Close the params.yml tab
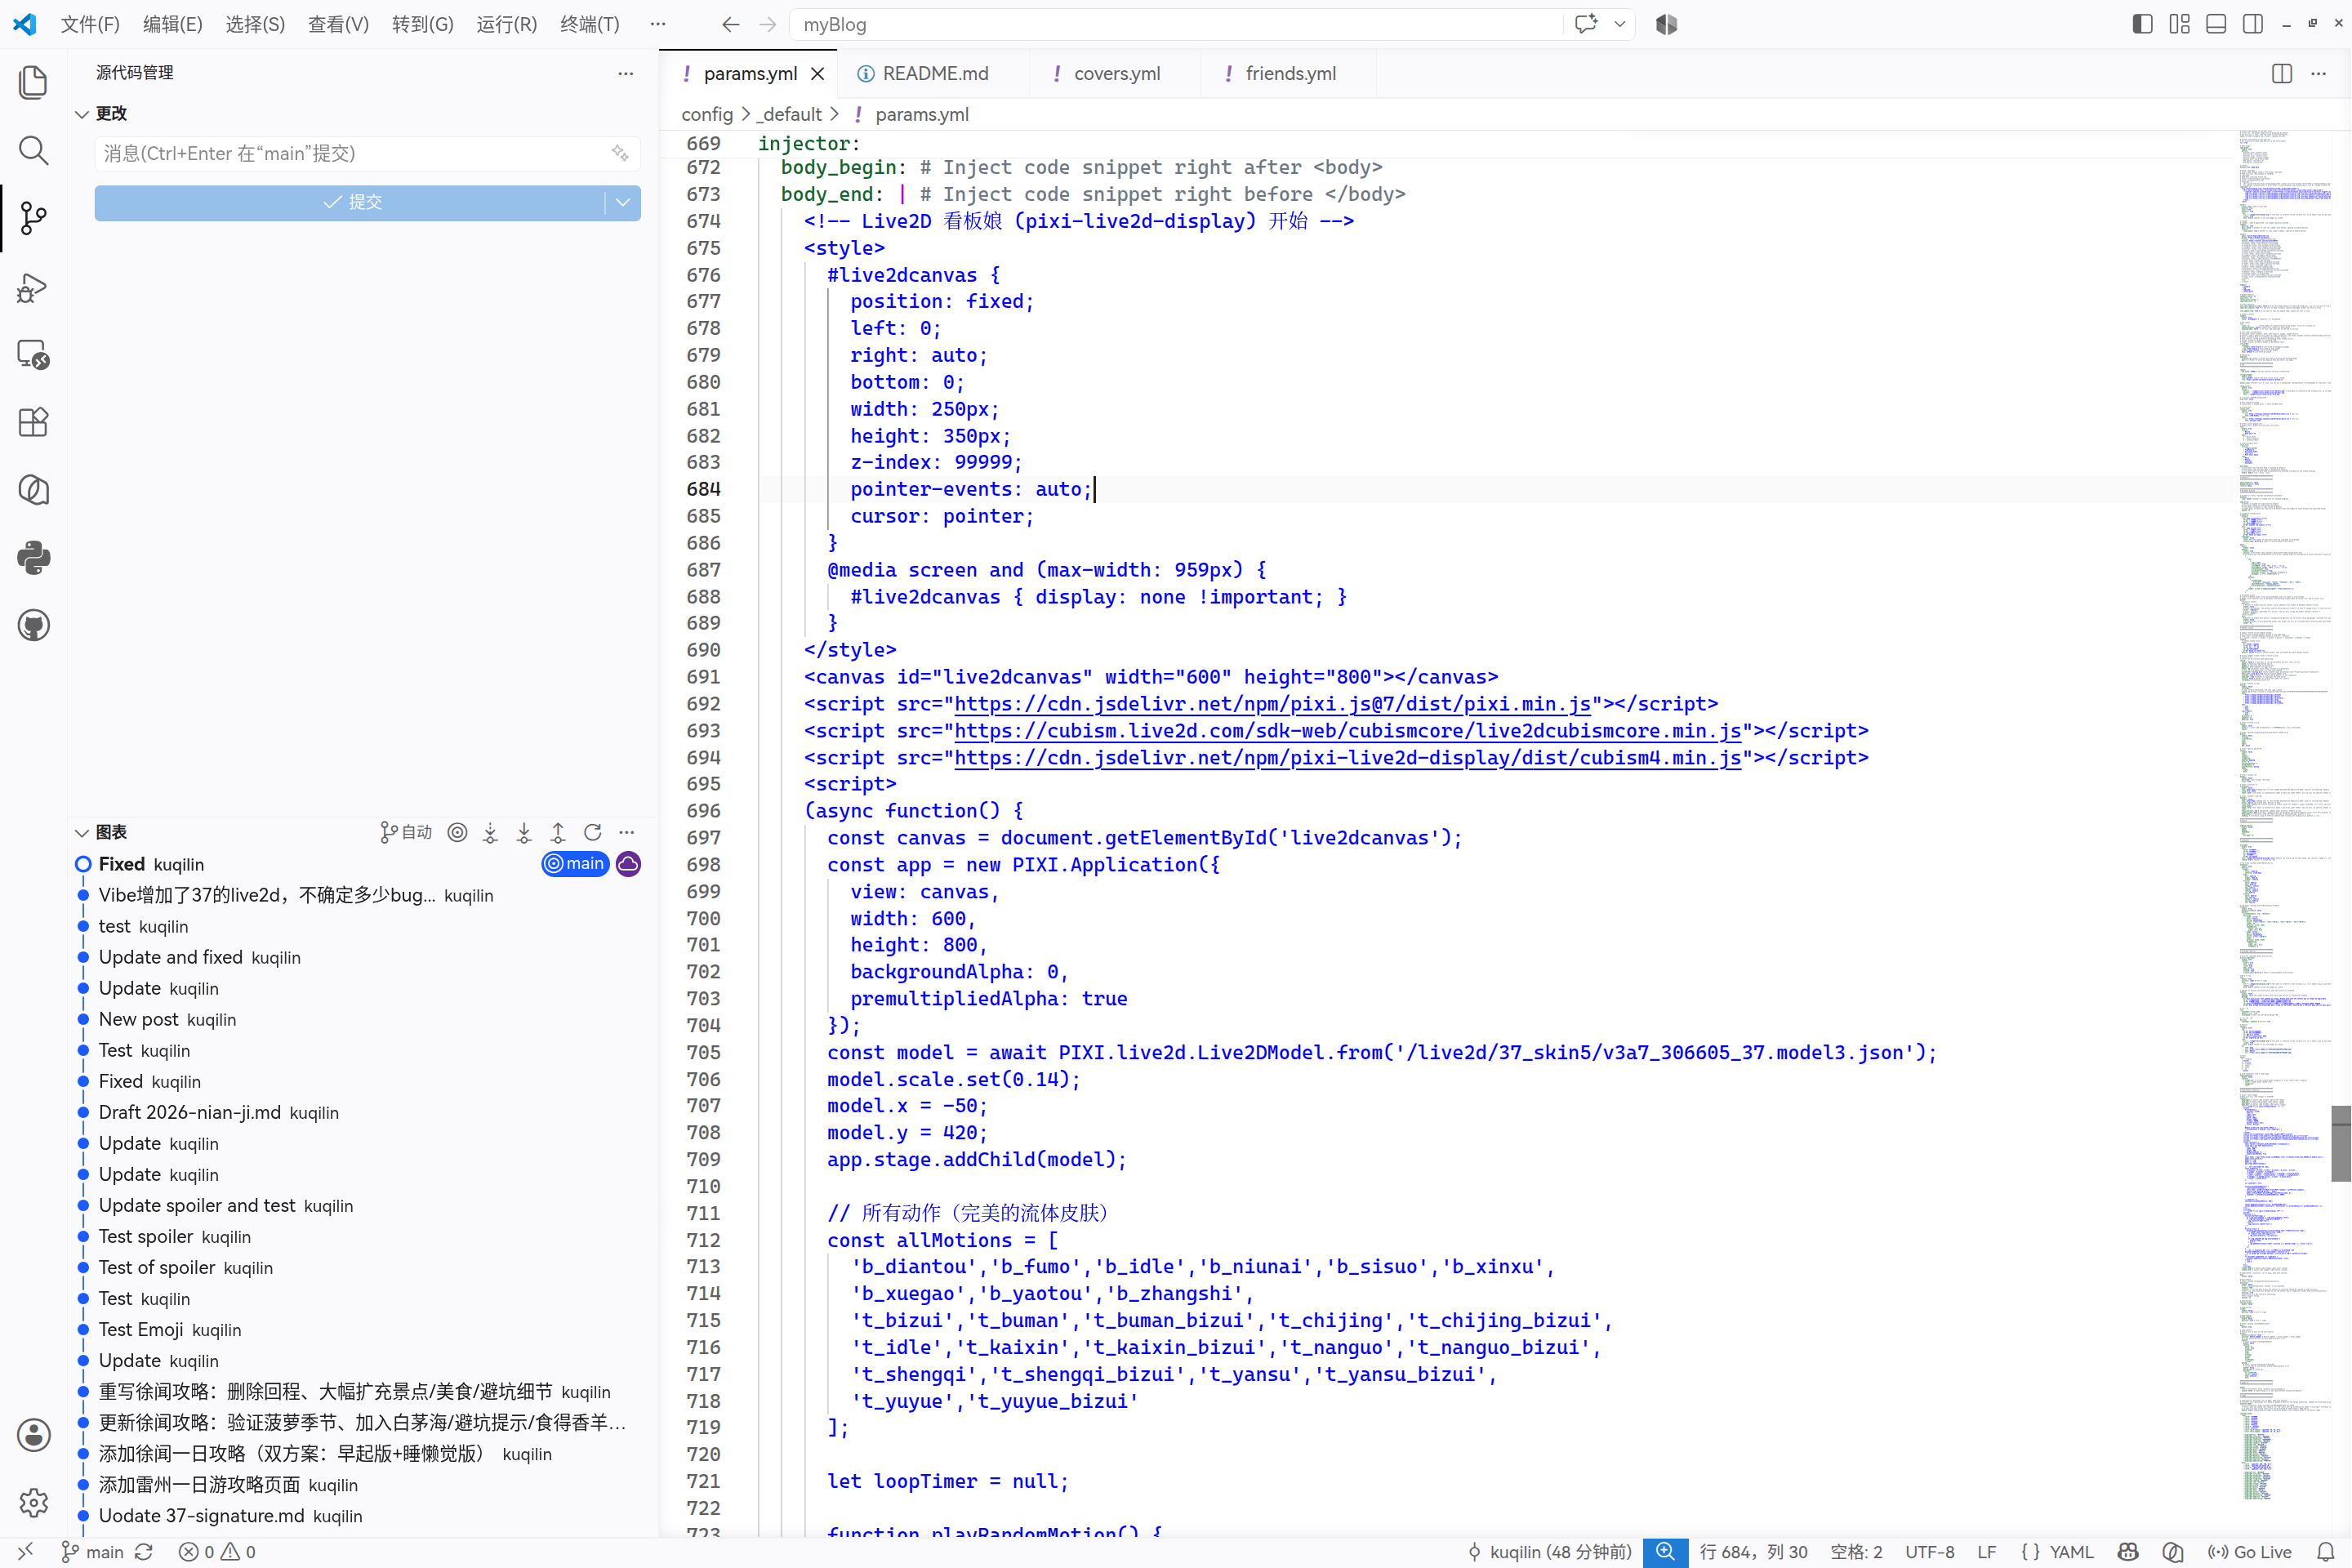Screen dimensions: 2352x1568 click(818, 74)
